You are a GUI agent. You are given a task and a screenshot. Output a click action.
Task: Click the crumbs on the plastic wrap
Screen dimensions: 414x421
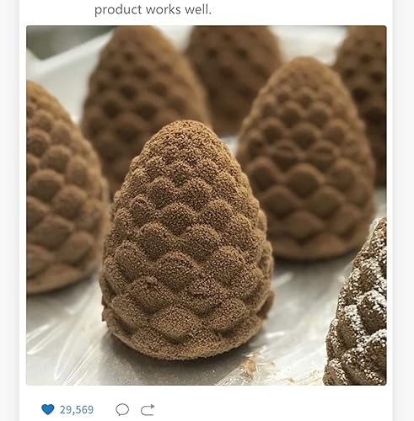pyautogui.click(x=253, y=365)
